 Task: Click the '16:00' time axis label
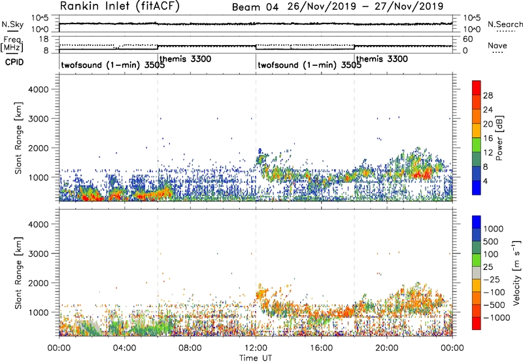(x=321, y=348)
